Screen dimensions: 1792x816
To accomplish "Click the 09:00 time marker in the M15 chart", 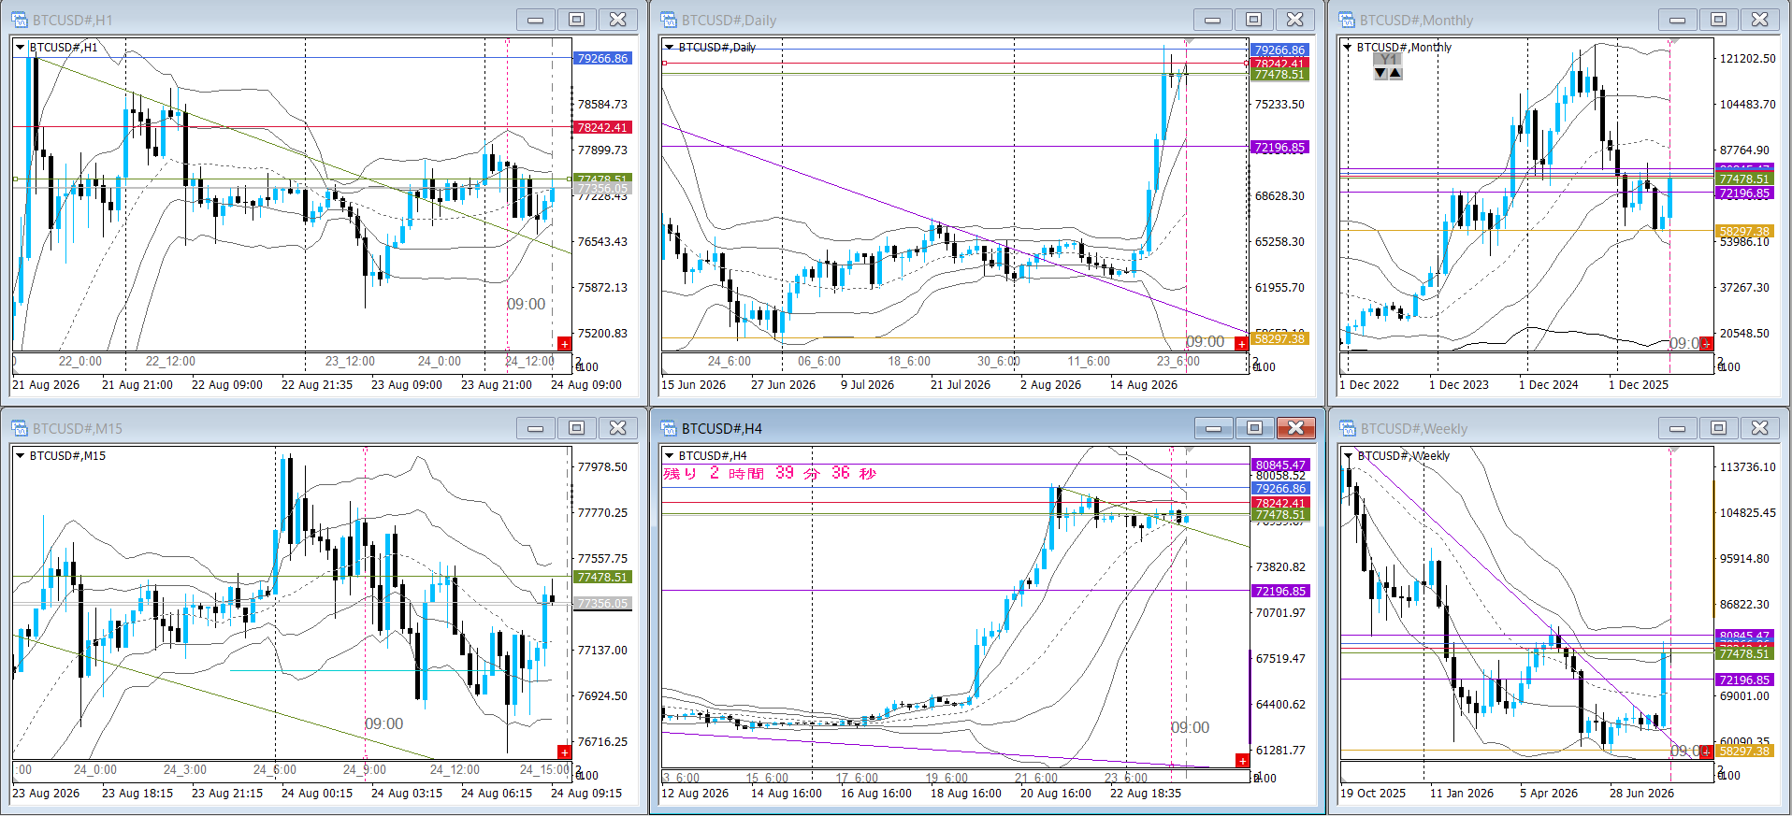I will 383,723.
